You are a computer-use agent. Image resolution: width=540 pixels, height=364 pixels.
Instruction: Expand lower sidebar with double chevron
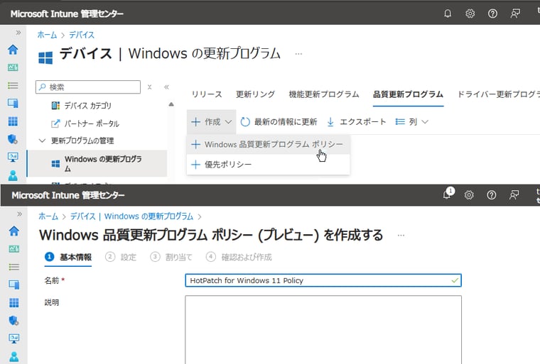pyautogui.click(x=19, y=214)
